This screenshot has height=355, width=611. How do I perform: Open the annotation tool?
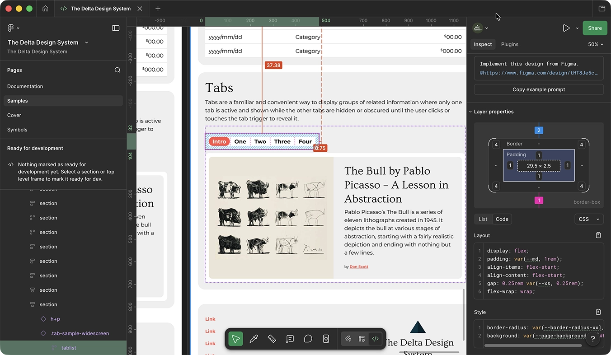click(290, 338)
